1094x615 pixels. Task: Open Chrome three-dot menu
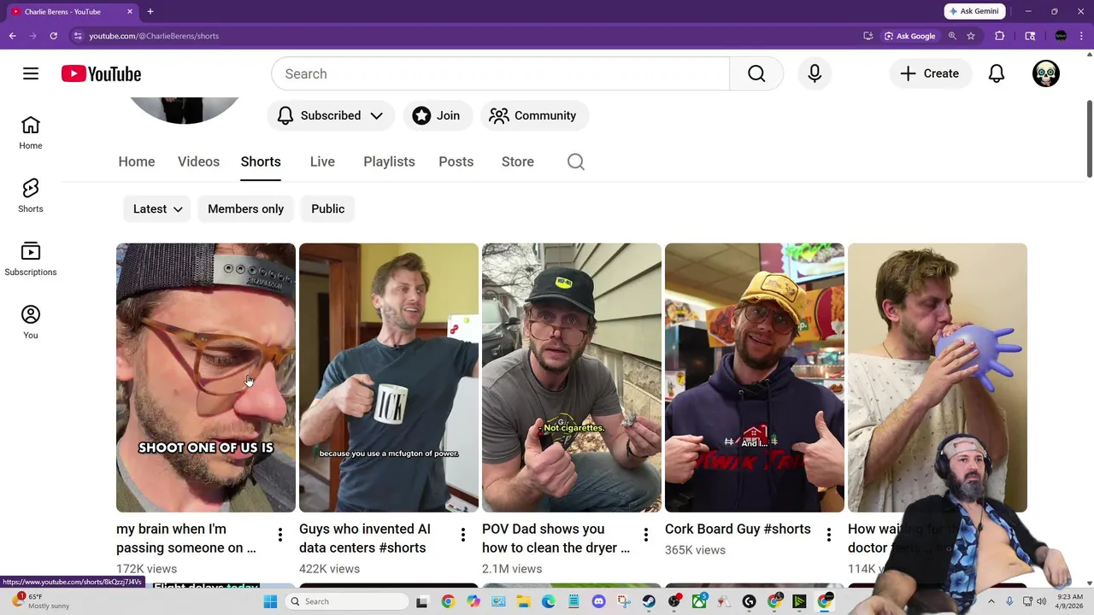point(1081,36)
